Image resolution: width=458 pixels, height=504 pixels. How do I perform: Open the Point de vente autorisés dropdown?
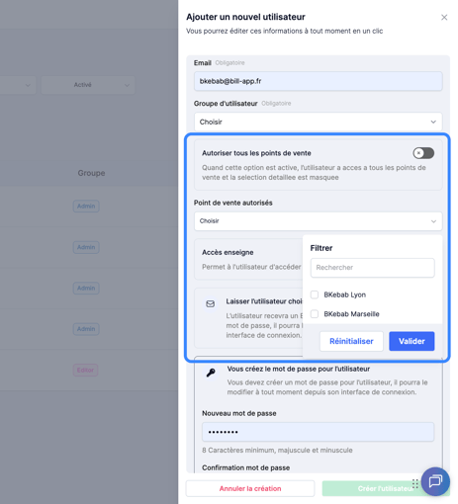pos(318,221)
